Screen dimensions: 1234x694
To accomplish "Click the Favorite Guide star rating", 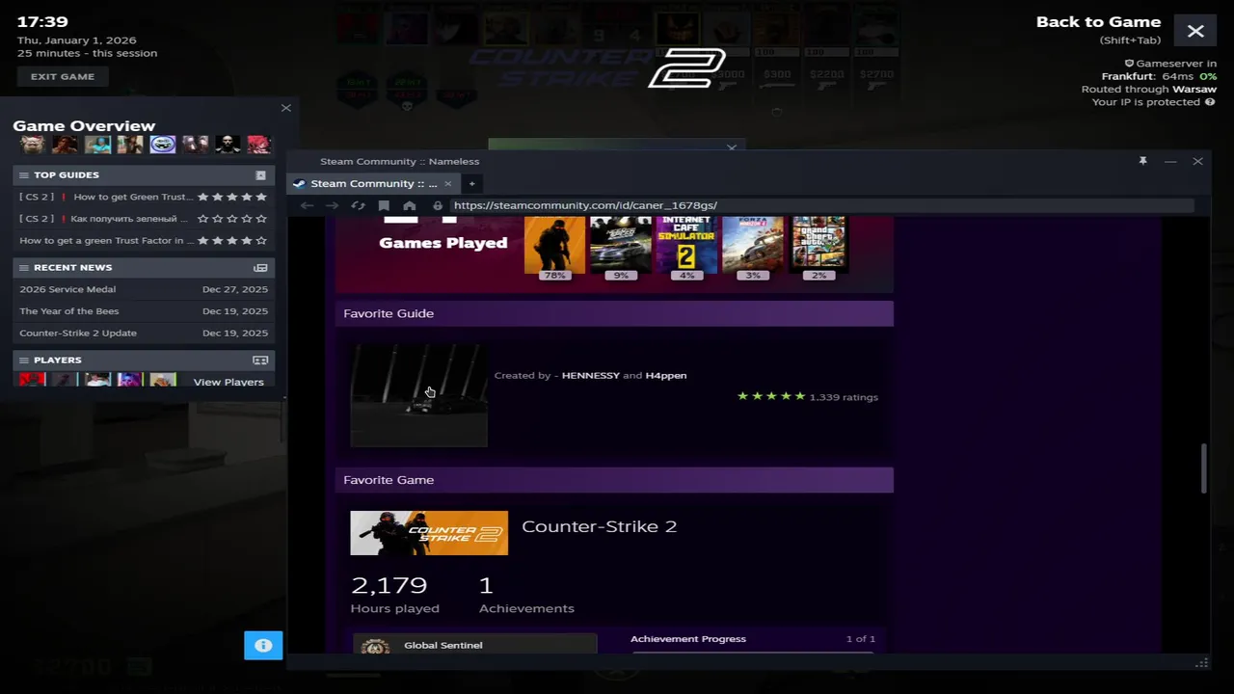I will click(771, 396).
